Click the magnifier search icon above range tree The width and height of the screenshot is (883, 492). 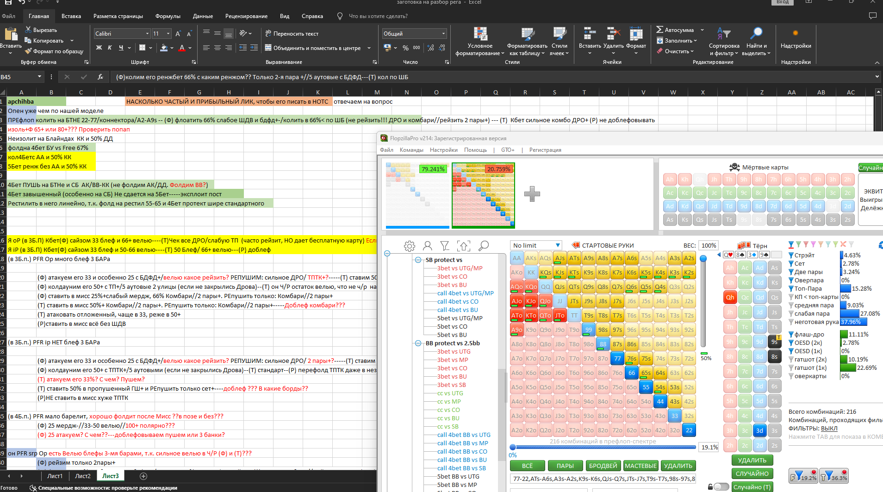pyautogui.click(x=483, y=246)
